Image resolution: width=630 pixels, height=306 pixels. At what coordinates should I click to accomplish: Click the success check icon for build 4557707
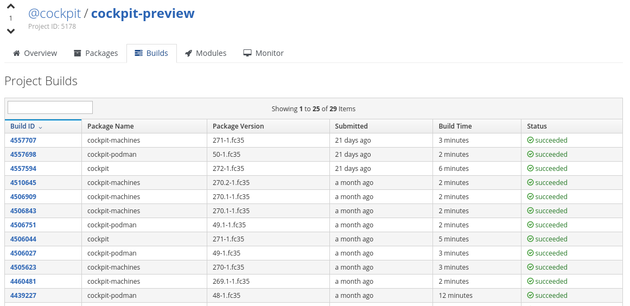[530, 140]
